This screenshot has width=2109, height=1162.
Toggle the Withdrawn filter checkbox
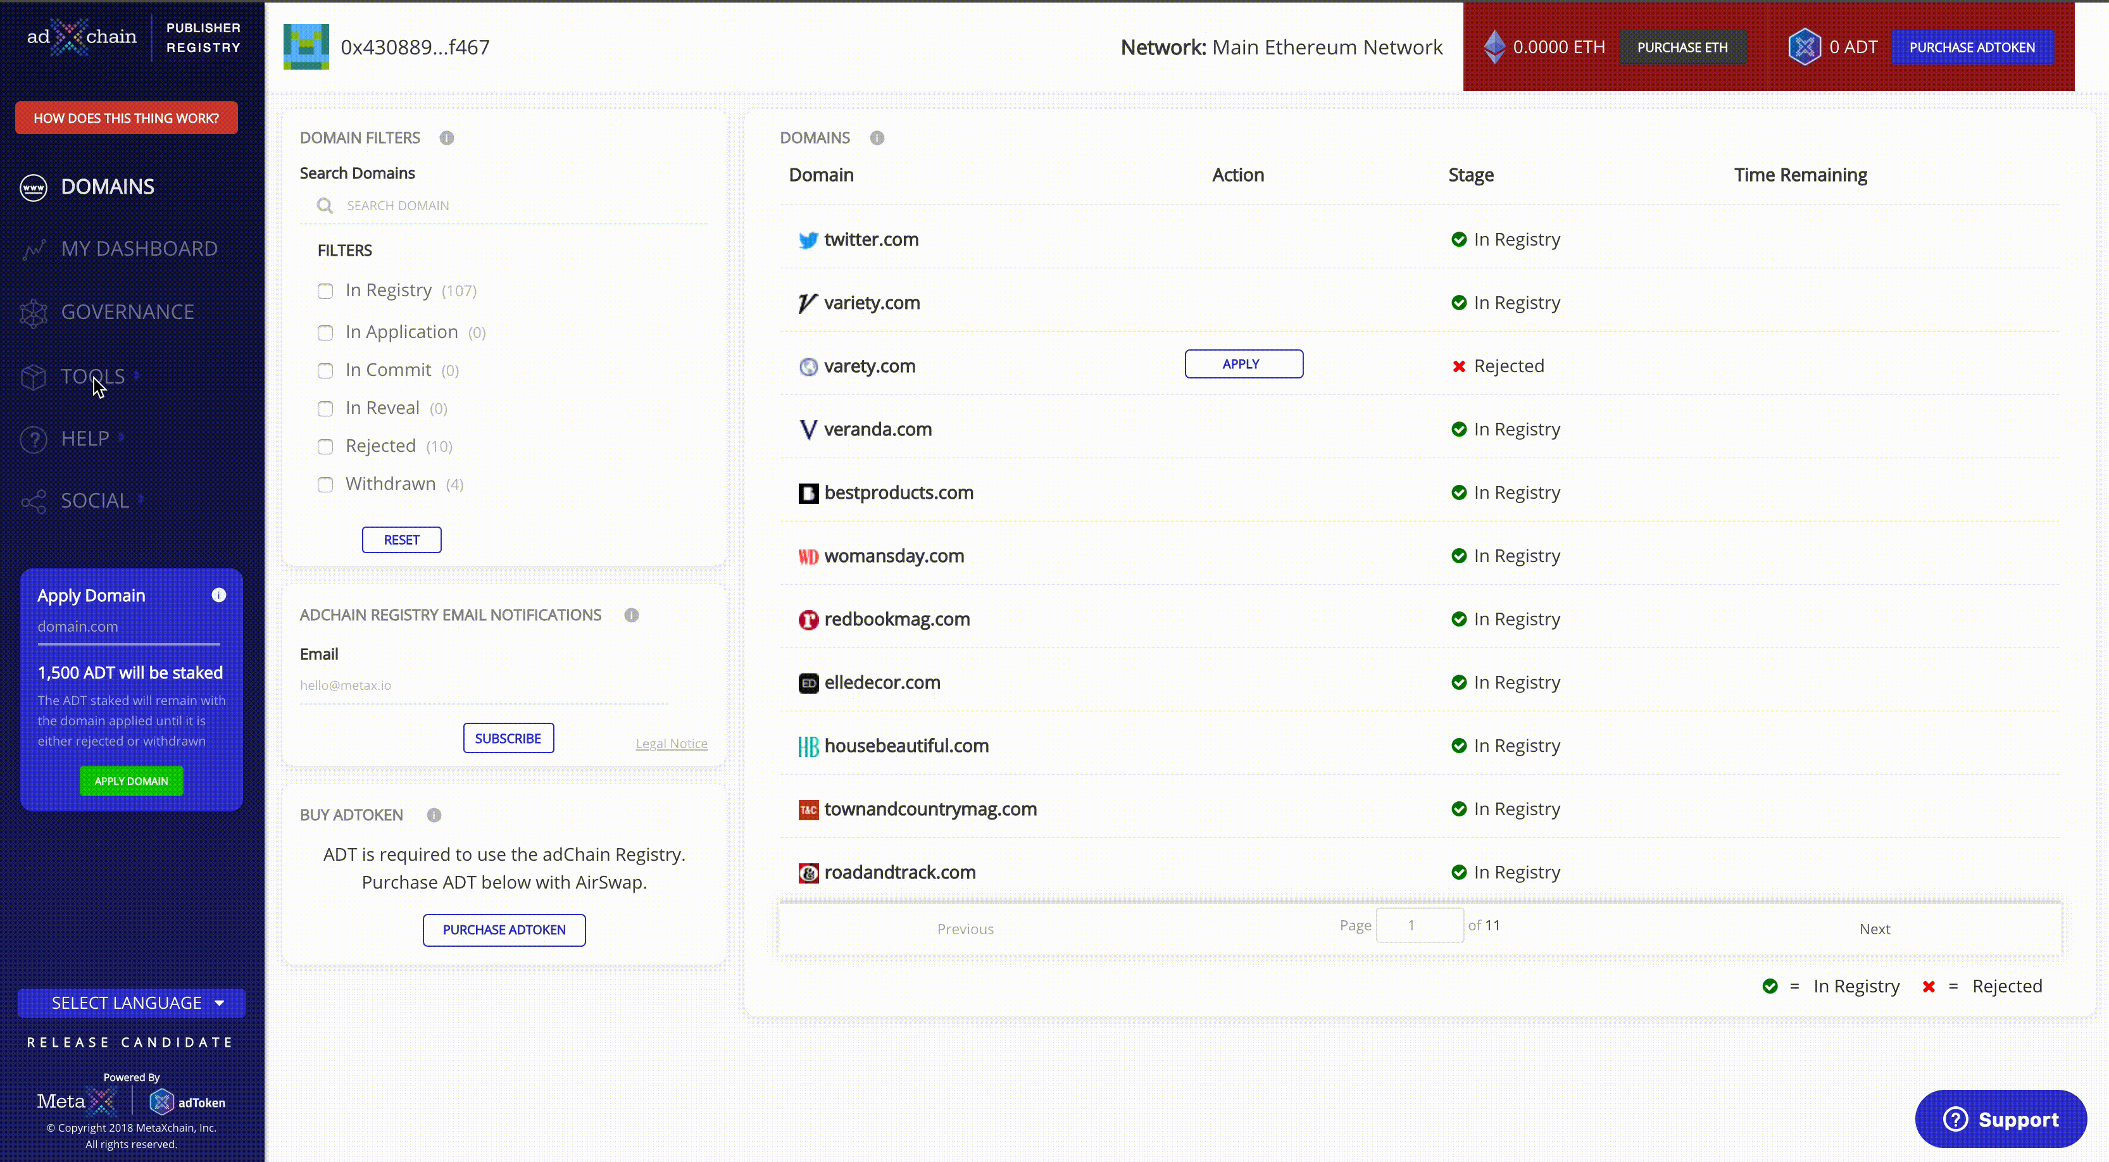325,484
